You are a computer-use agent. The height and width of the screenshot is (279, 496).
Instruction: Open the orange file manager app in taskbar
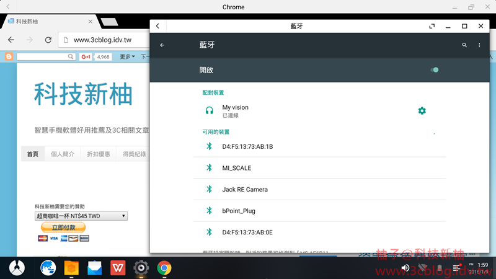coord(71,268)
